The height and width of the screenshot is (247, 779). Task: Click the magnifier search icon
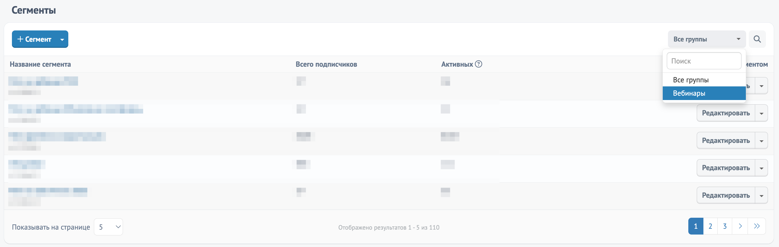tap(757, 39)
